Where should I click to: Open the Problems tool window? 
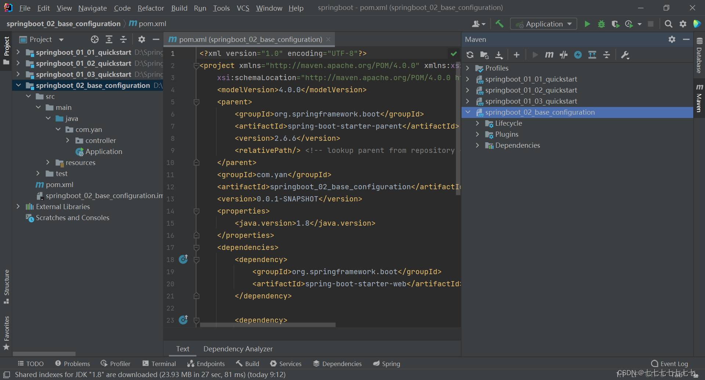pos(73,363)
